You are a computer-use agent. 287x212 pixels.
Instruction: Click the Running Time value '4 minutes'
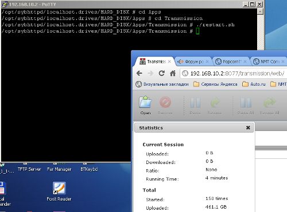coord(217,178)
